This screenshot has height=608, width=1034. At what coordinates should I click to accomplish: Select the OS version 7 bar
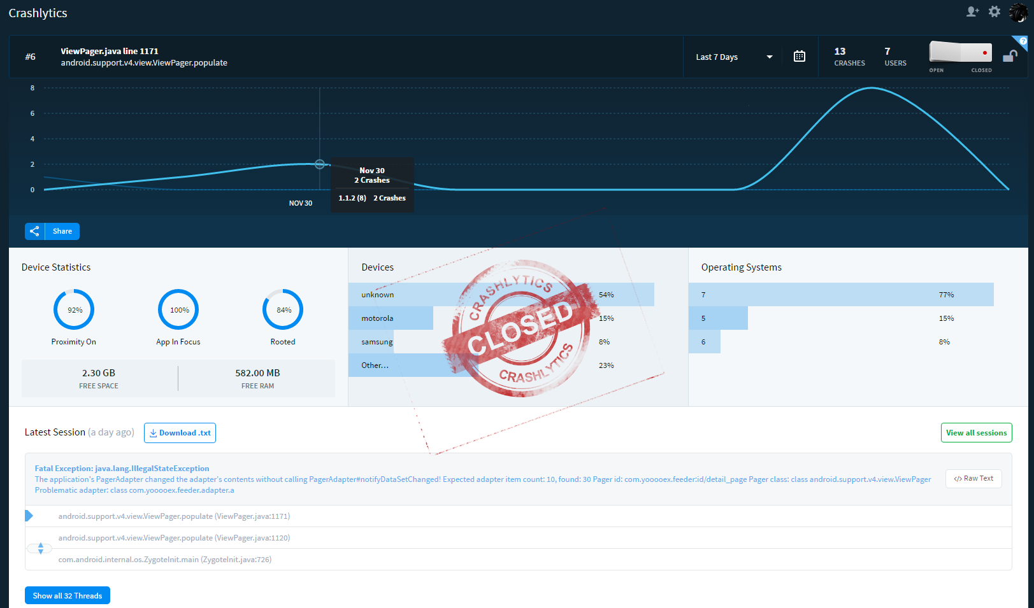tap(840, 295)
